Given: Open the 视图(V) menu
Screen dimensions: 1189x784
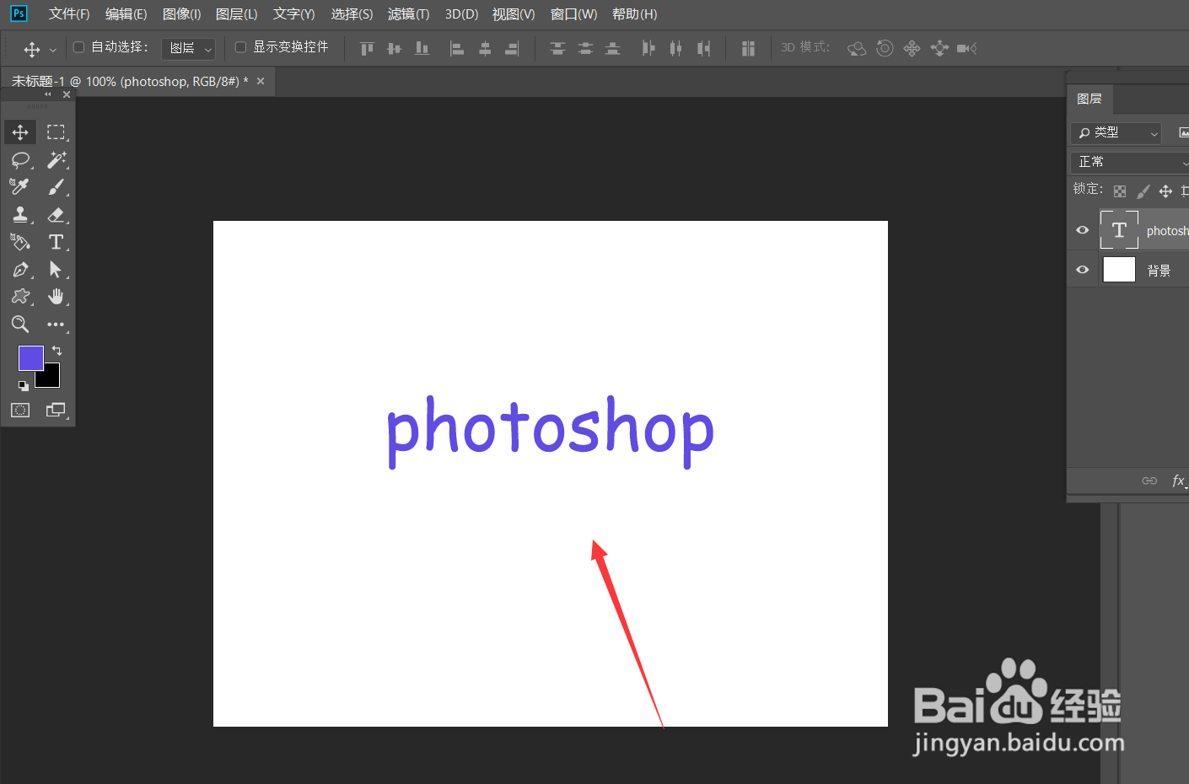Looking at the screenshot, I should 514,14.
